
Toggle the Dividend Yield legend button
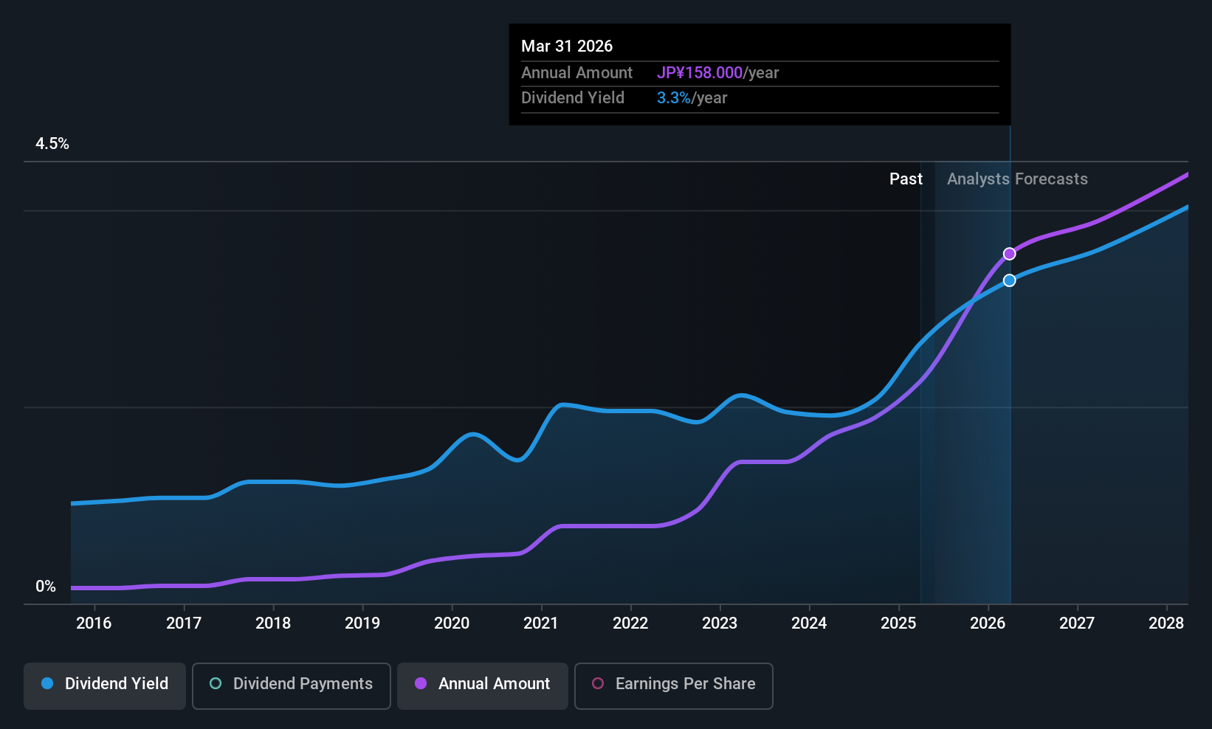click(x=105, y=686)
